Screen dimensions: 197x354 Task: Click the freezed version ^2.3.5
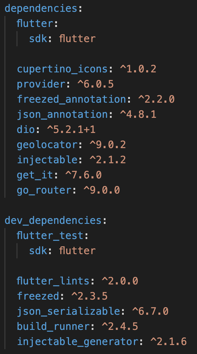pos(90,296)
